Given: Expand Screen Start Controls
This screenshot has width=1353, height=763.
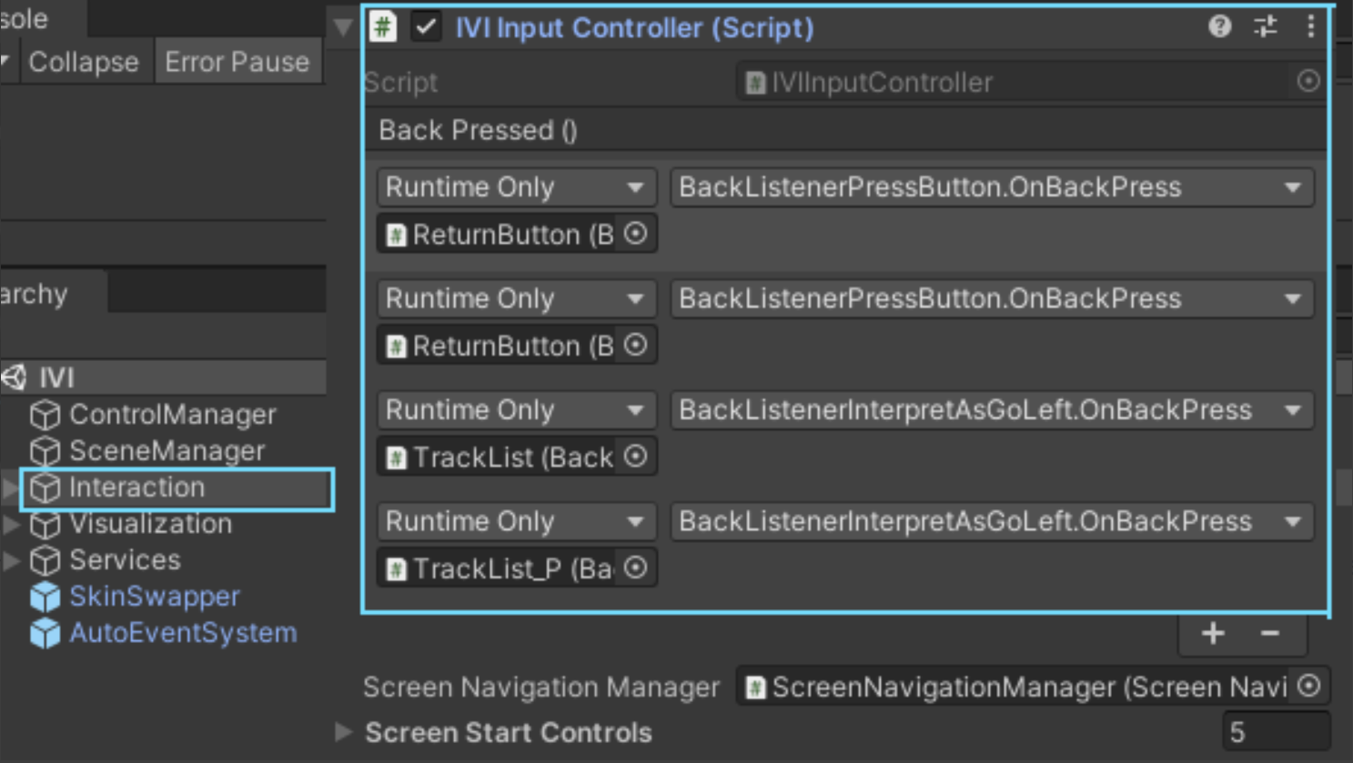Looking at the screenshot, I should [x=344, y=732].
